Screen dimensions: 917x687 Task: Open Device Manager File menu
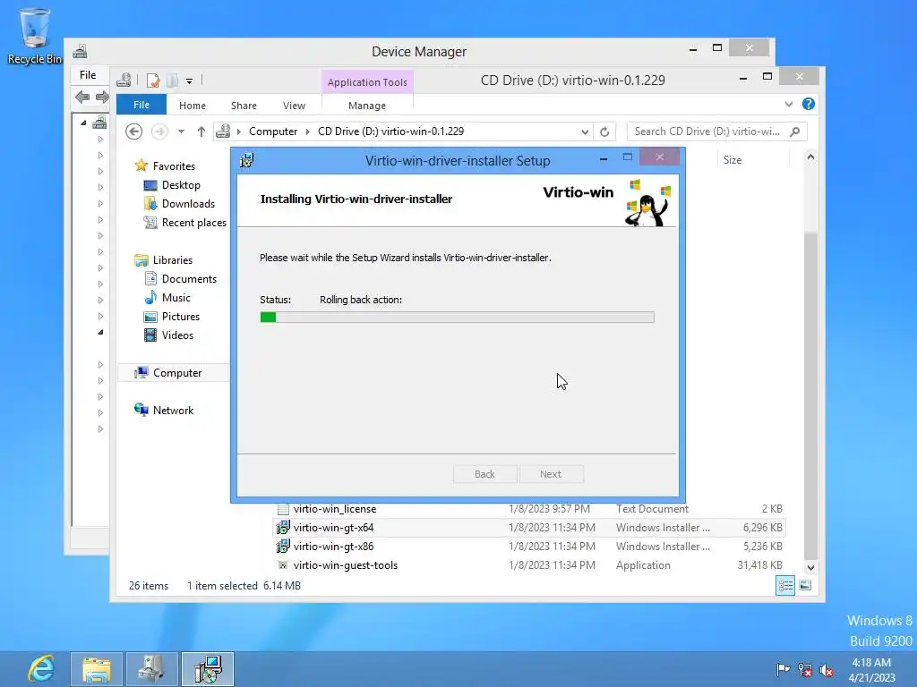[x=88, y=75]
